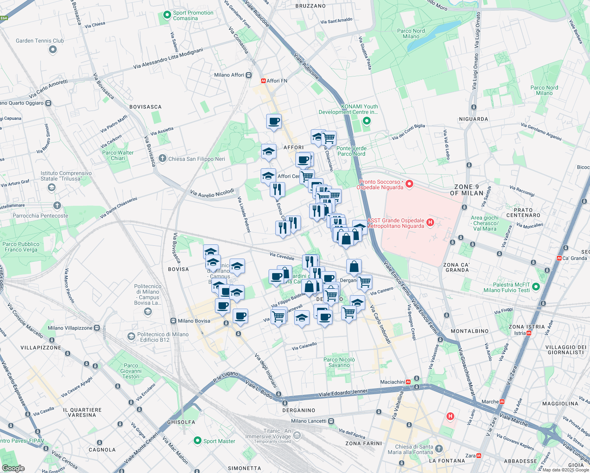Click the Politecnico Edificio B12 marker

pyautogui.click(x=131, y=336)
